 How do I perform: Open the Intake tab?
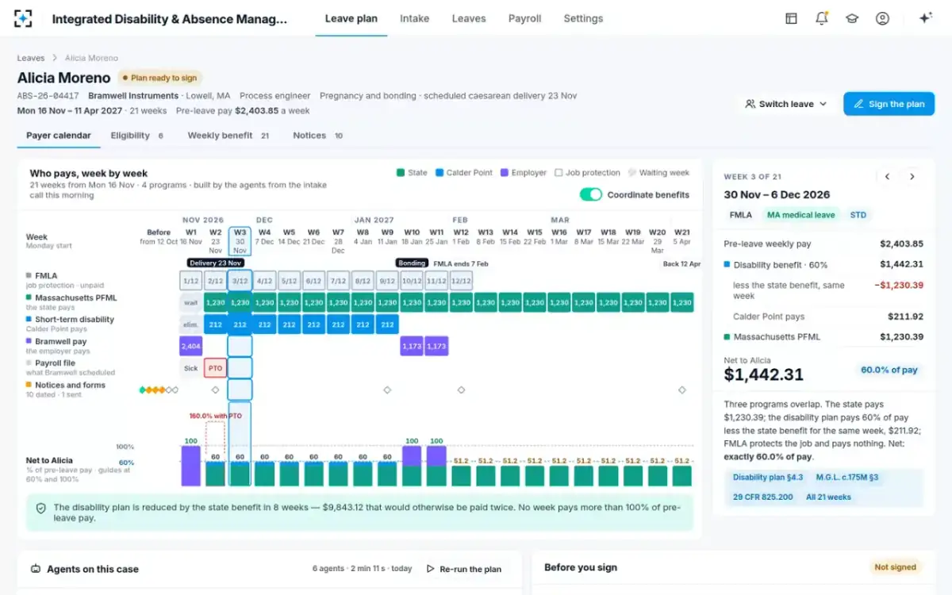click(414, 18)
